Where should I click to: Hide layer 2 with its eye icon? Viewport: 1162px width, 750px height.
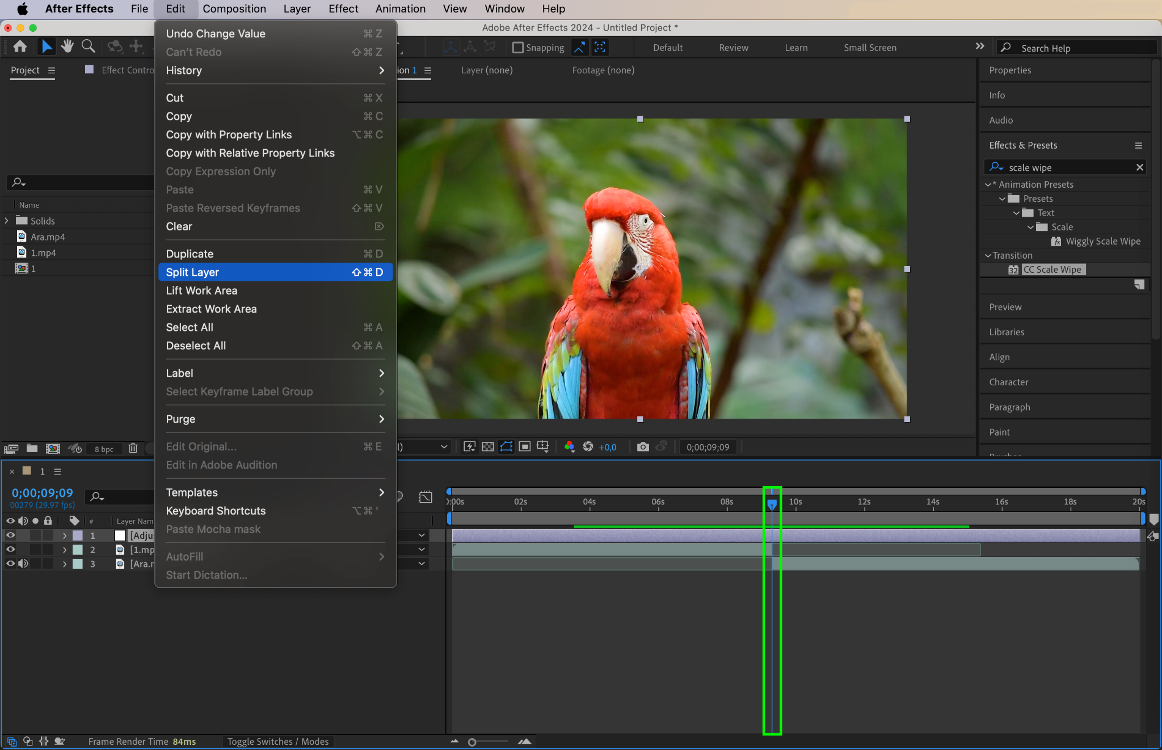click(10, 549)
